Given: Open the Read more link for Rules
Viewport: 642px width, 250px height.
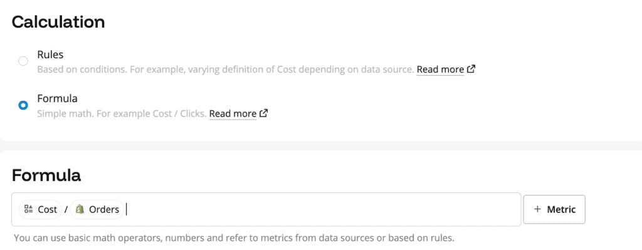Looking at the screenshot, I should pyautogui.click(x=440, y=70).
